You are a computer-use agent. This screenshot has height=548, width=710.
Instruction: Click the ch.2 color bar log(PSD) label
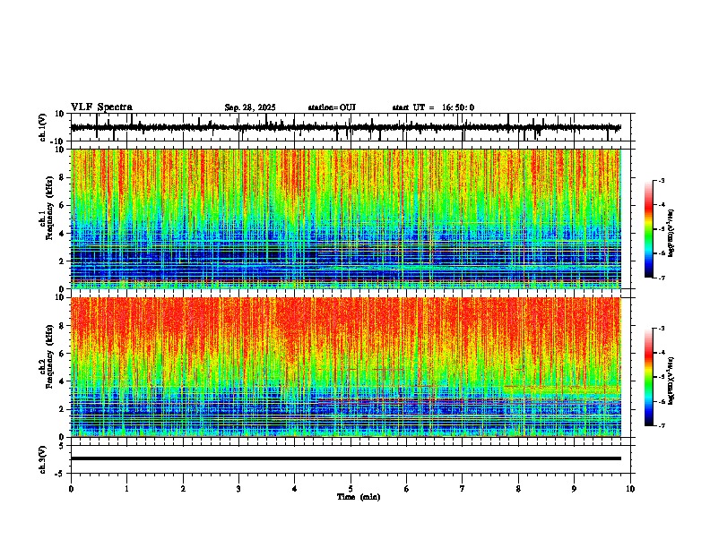[671, 381]
